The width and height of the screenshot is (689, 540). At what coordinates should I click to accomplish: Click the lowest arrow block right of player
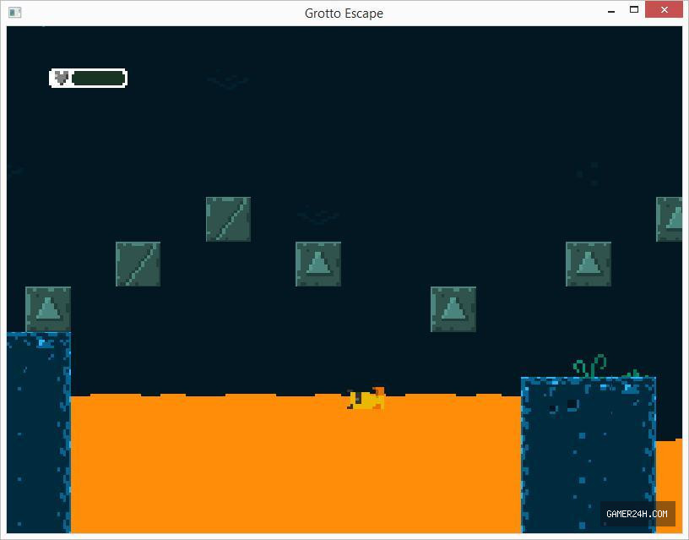453,309
